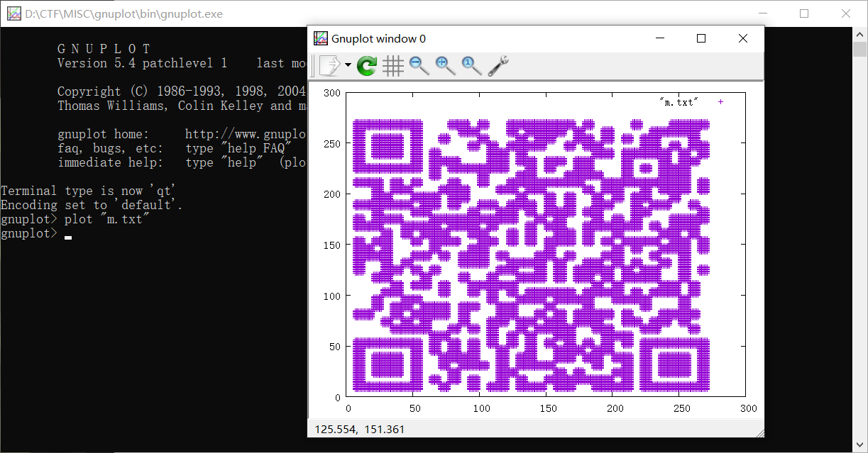Viewport: 868px width, 453px height.
Task: Click the "Gnuplot window 0" title text
Action: click(x=378, y=39)
